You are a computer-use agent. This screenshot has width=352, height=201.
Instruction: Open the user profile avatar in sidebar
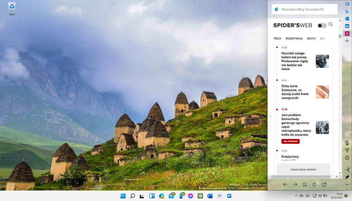[347, 142]
